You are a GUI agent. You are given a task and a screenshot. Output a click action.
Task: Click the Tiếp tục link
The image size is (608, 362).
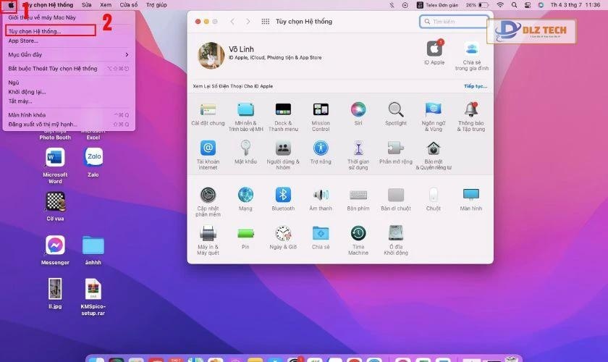pyautogui.click(x=475, y=85)
